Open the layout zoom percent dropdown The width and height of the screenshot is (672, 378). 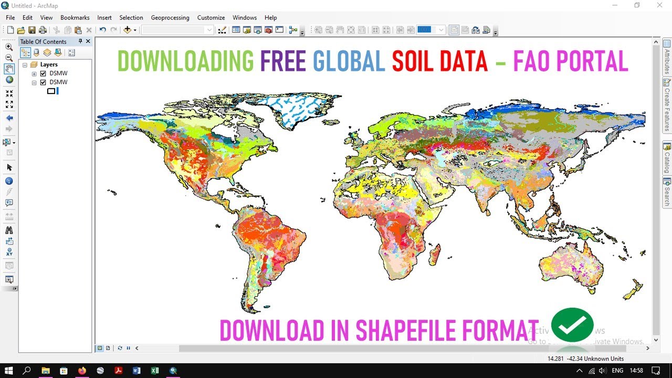pos(441,30)
